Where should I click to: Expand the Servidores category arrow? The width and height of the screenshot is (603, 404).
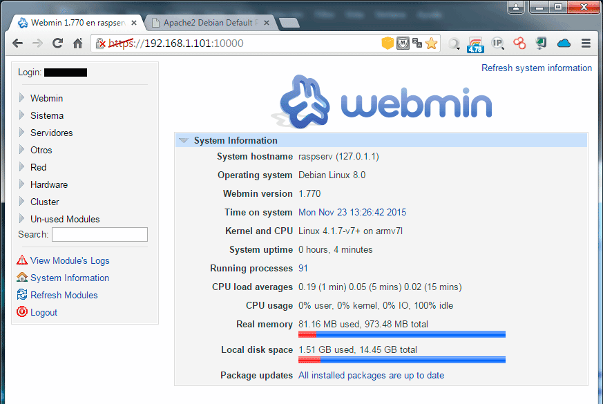[x=21, y=132]
